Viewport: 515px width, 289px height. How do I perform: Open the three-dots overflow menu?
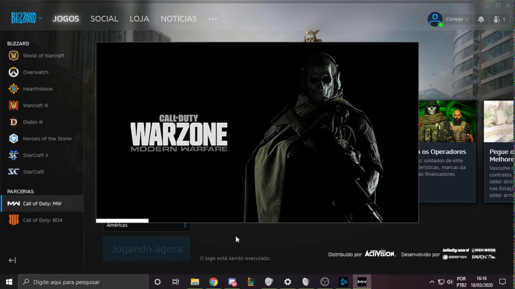click(x=213, y=19)
